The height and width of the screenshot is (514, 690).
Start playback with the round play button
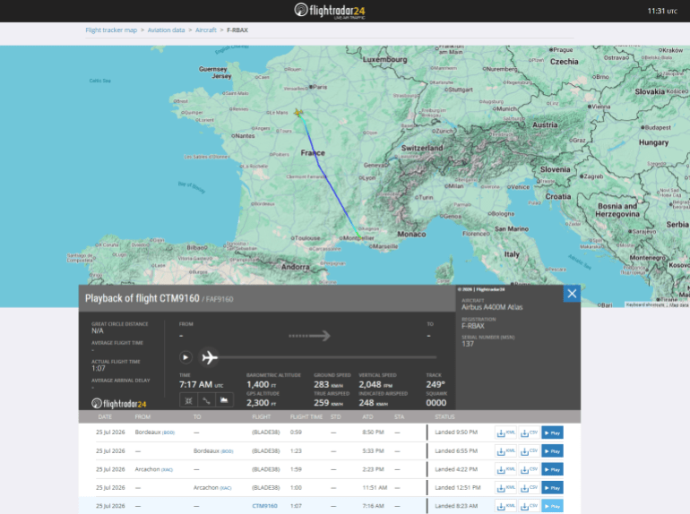click(185, 357)
